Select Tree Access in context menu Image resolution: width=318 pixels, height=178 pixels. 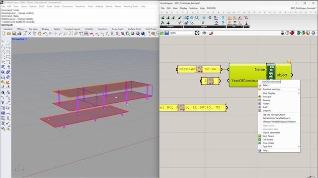[279, 143]
